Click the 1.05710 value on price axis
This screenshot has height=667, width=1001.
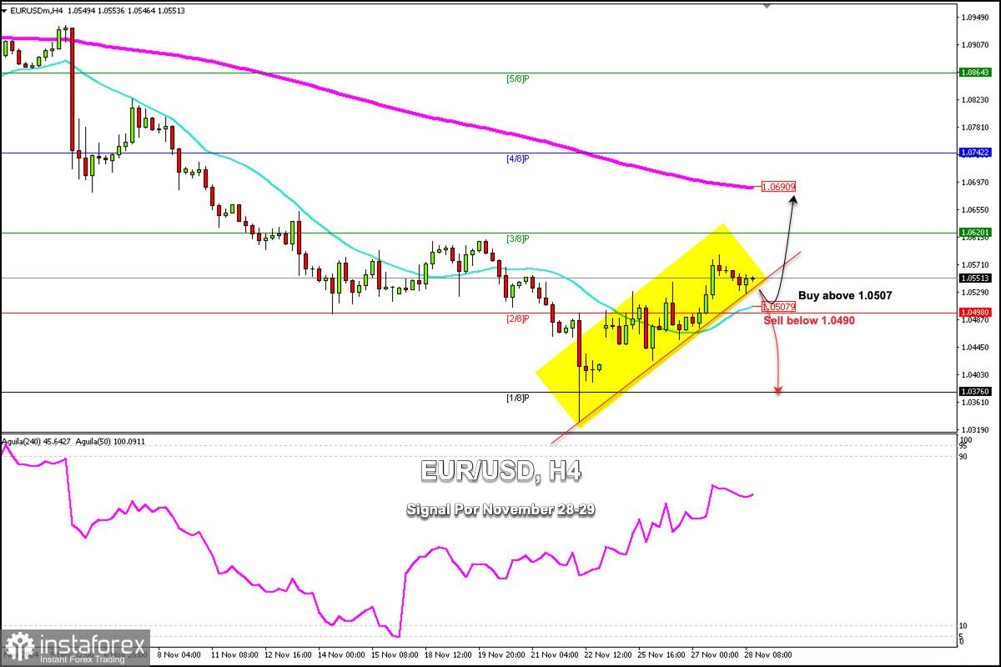point(974,265)
